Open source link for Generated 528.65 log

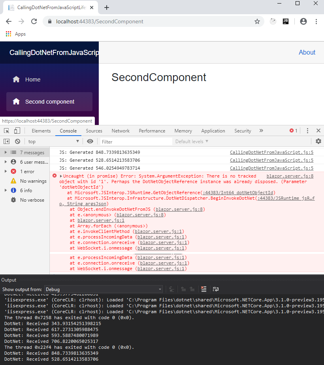pyautogui.click(x=271, y=160)
